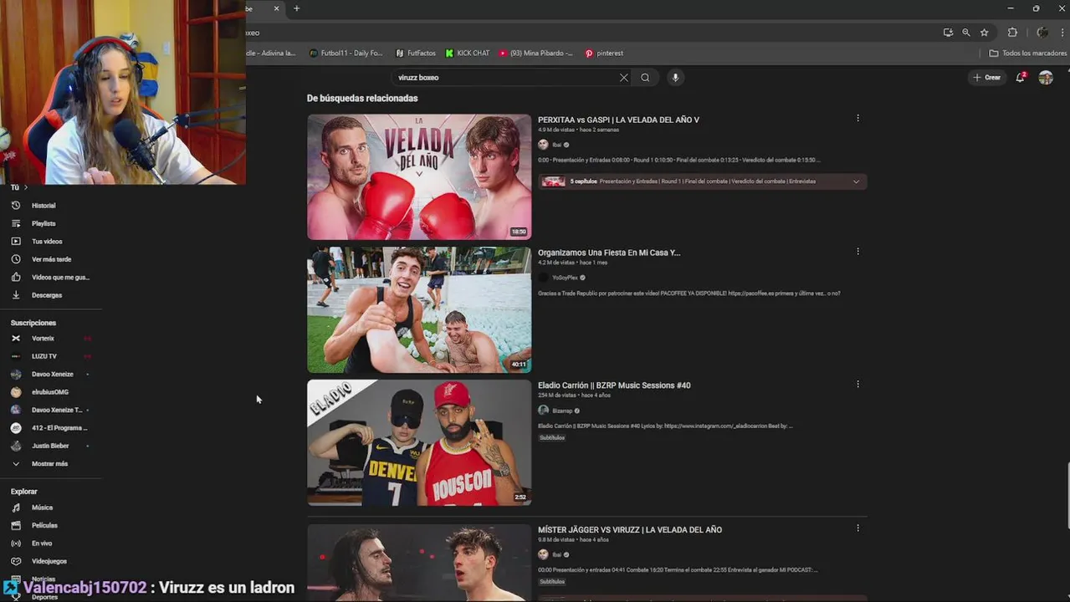Open the browser profile avatar
The image size is (1070, 602).
[x=1042, y=33]
